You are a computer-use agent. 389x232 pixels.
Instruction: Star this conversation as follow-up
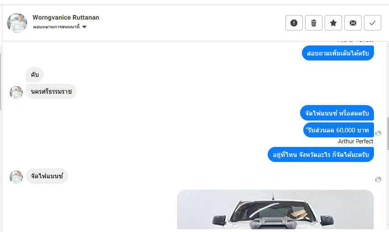[333, 23]
